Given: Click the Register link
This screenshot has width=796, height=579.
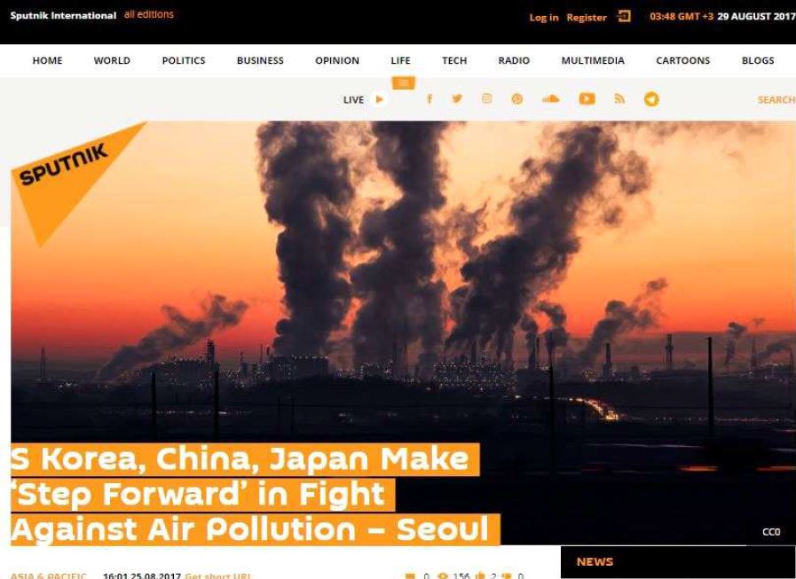Looking at the screenshot, I should coord(587,17).
